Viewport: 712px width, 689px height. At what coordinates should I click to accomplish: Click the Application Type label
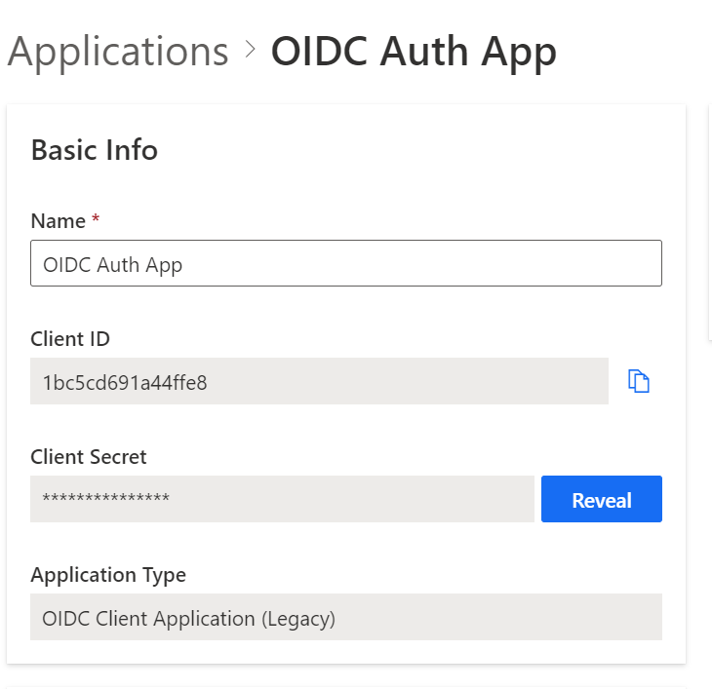pyautogui.click(x=108, y=575)
